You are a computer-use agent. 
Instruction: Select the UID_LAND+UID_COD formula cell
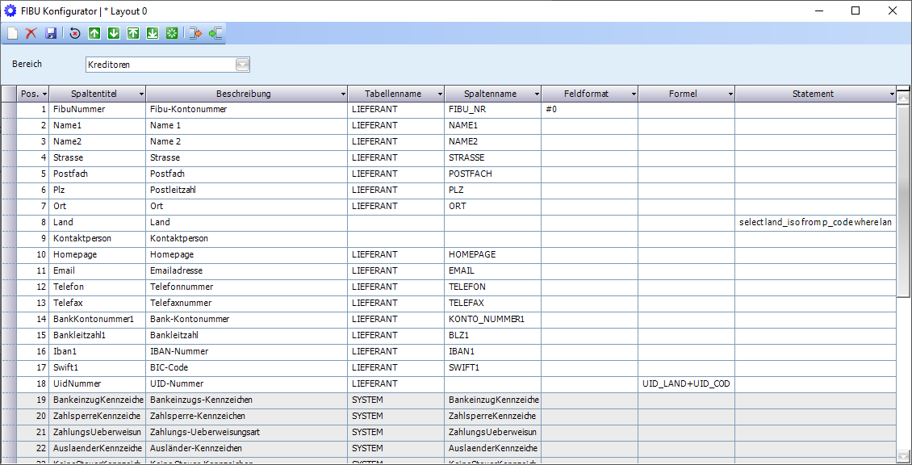pos(686,383)
